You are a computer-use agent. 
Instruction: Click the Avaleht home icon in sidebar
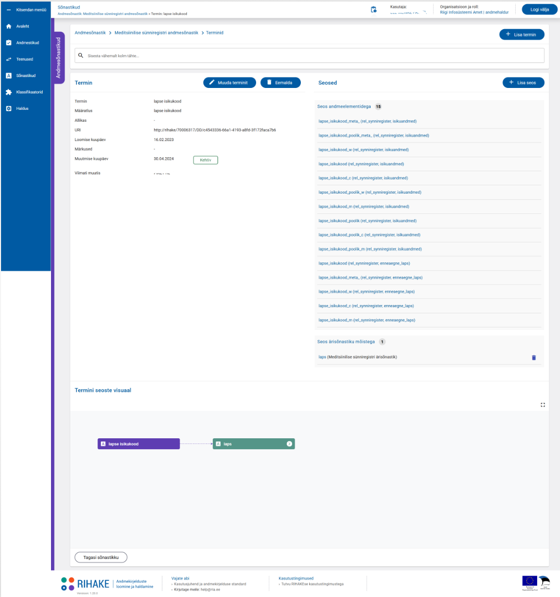[x=8, y=26]
